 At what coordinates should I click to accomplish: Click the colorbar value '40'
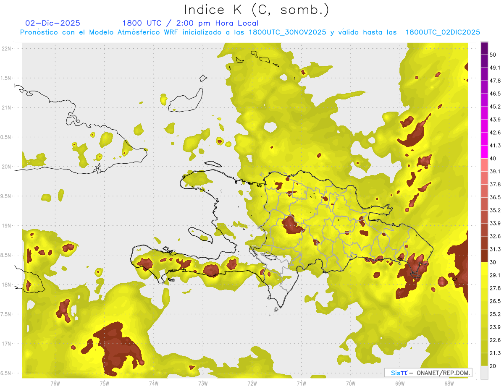(493, 159)
